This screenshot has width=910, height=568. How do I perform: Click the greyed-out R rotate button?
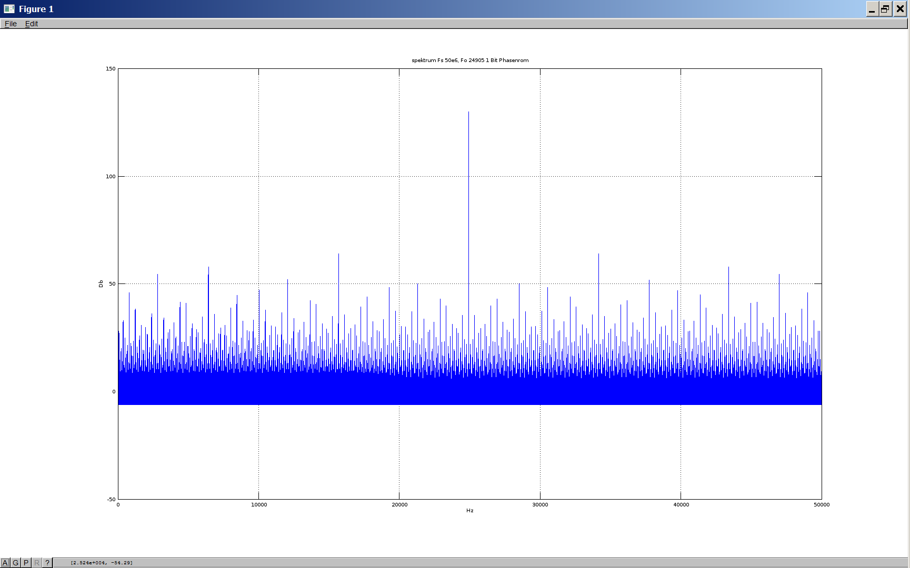[x=37, y=563]
